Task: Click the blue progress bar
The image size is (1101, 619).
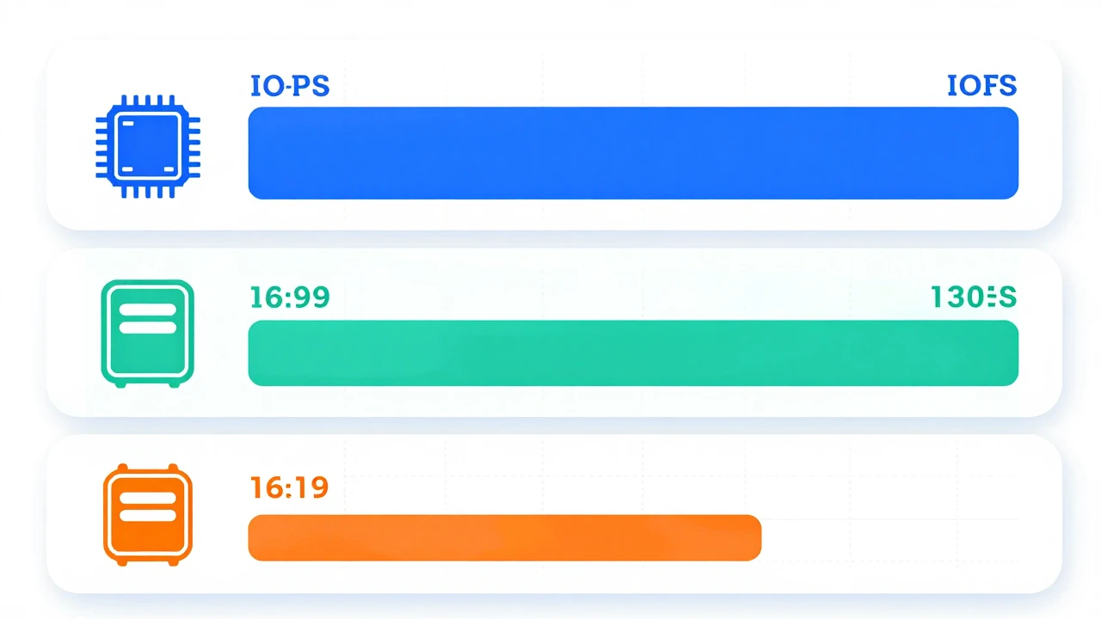Action: tap(633, 153)
